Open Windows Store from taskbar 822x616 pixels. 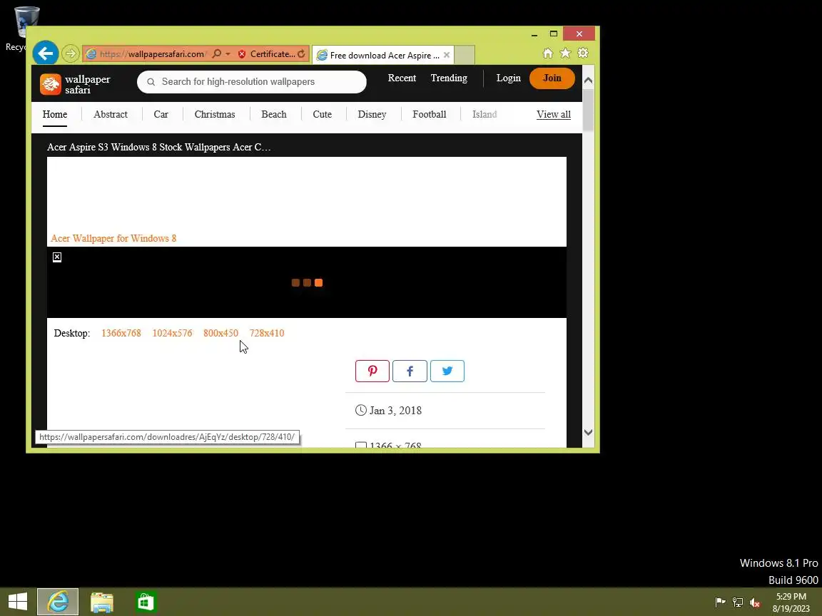coord(146,602)
